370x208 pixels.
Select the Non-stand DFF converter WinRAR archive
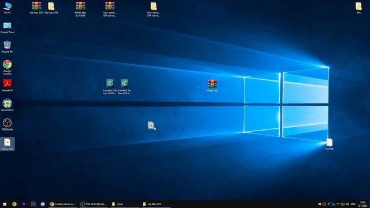click(x=109, y=9)
